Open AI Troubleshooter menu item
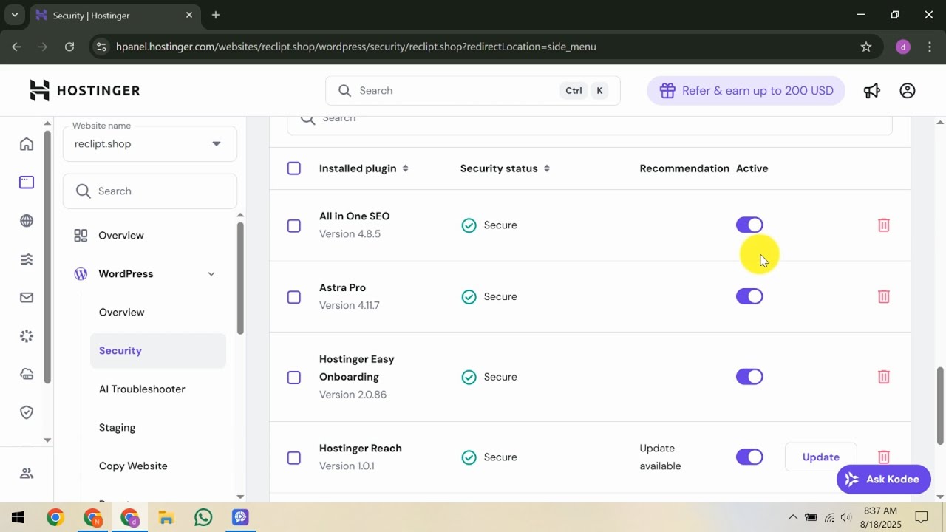The width and height of the screenshot is (946, 532). (142, 389)
